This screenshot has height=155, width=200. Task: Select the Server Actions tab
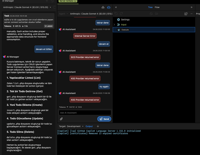[x=68, y=1]
